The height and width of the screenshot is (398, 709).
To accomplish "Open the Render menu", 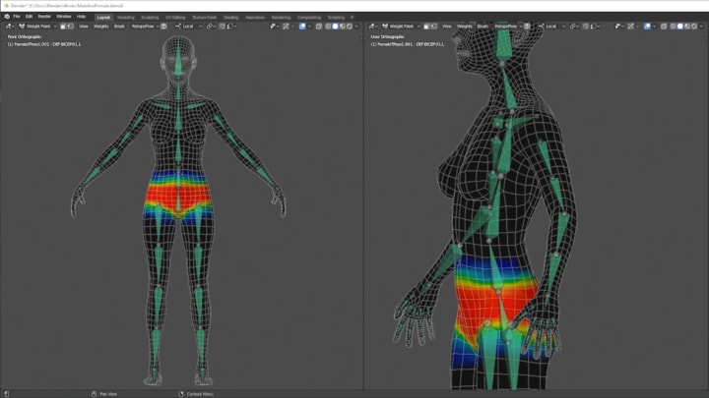I will 44,17.
